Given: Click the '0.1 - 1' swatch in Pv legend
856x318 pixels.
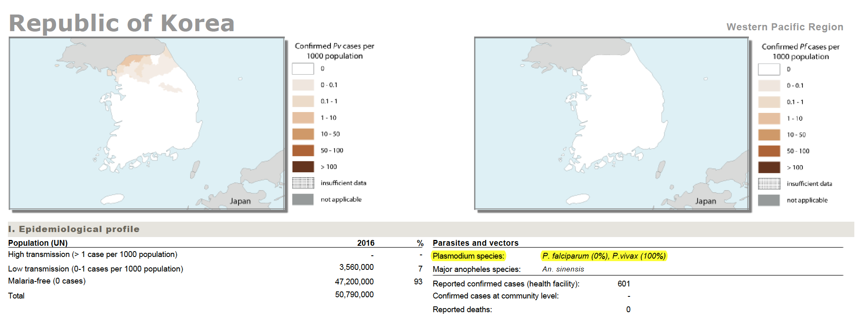Looking at the screenshot, I should 303,101.
